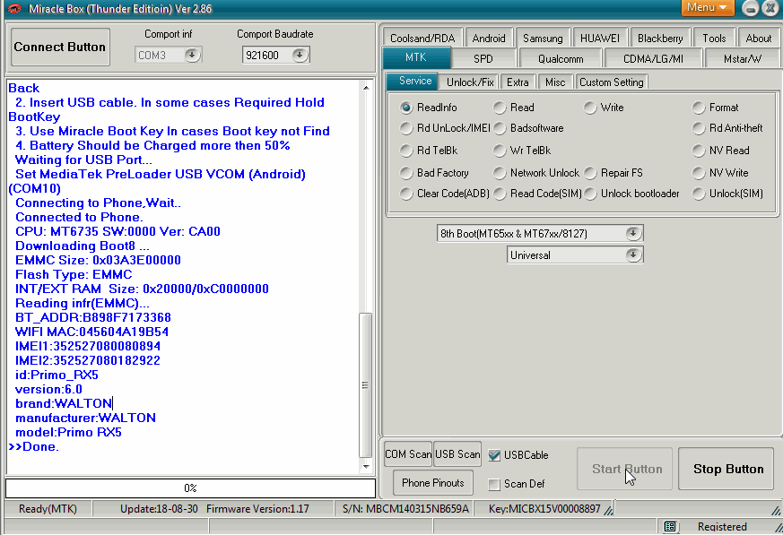The height and width of the screenshot is (535, 783).
Task: Switch to the SPD tab
Action: (x=483, y=58)
